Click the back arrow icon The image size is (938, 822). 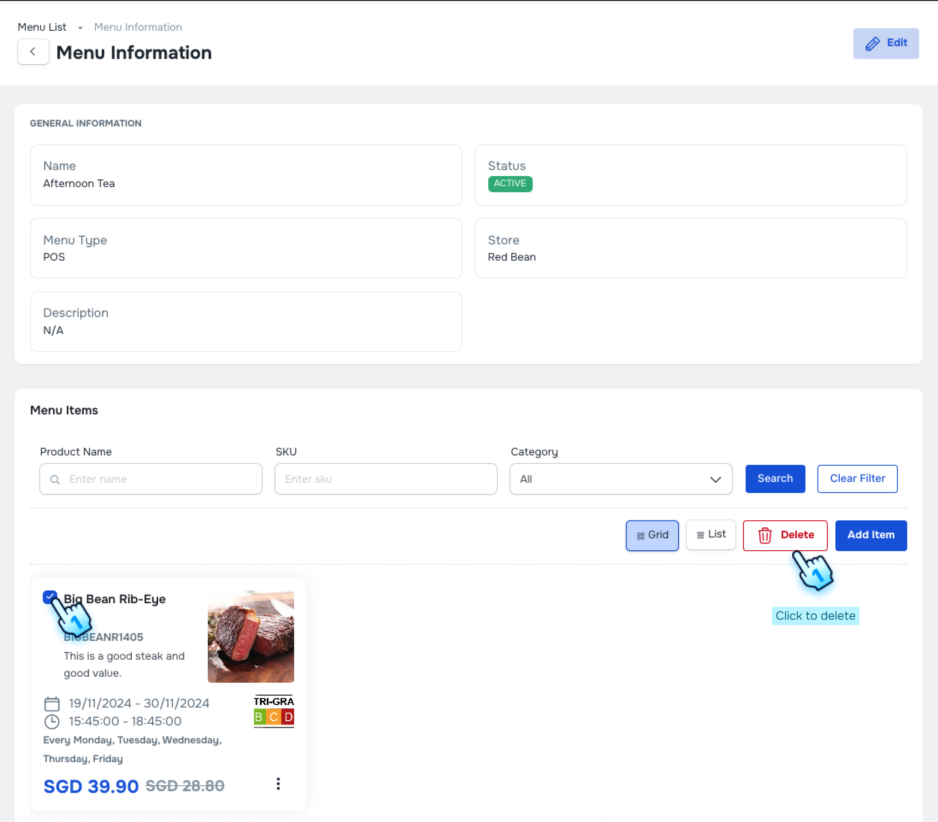coord(33,52)
